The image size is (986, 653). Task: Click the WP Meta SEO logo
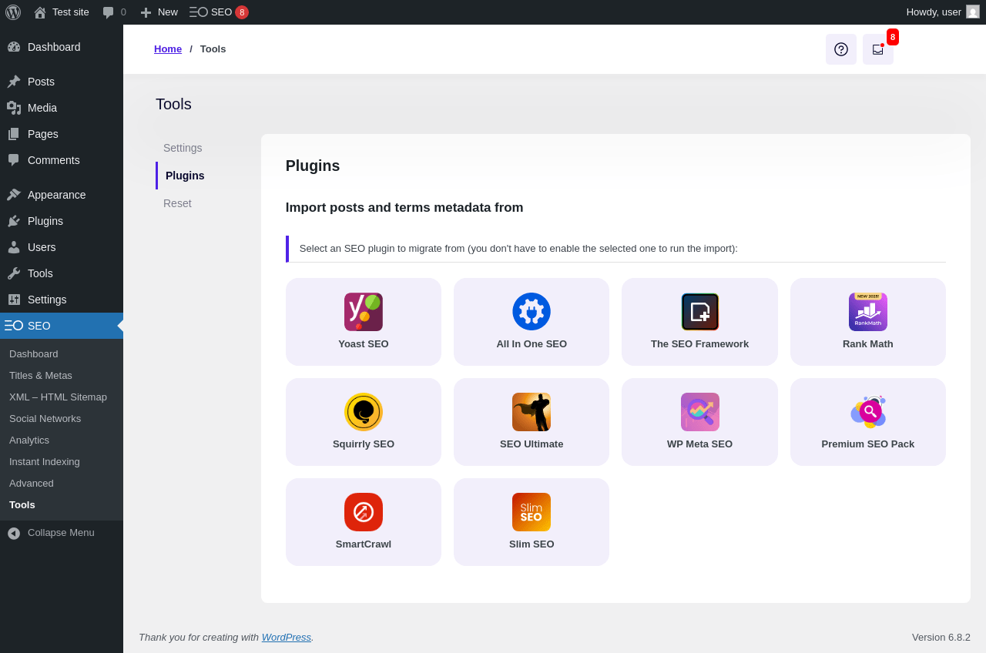(x=699, y=412)
